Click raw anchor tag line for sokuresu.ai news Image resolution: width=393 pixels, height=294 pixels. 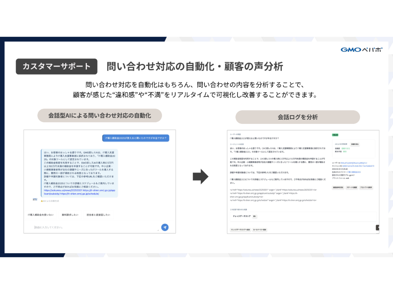point(273,190)
